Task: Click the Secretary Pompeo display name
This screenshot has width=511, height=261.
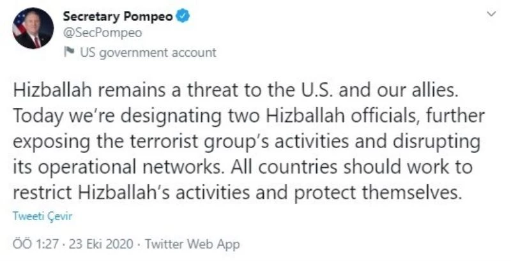Action: pos(118,17)
